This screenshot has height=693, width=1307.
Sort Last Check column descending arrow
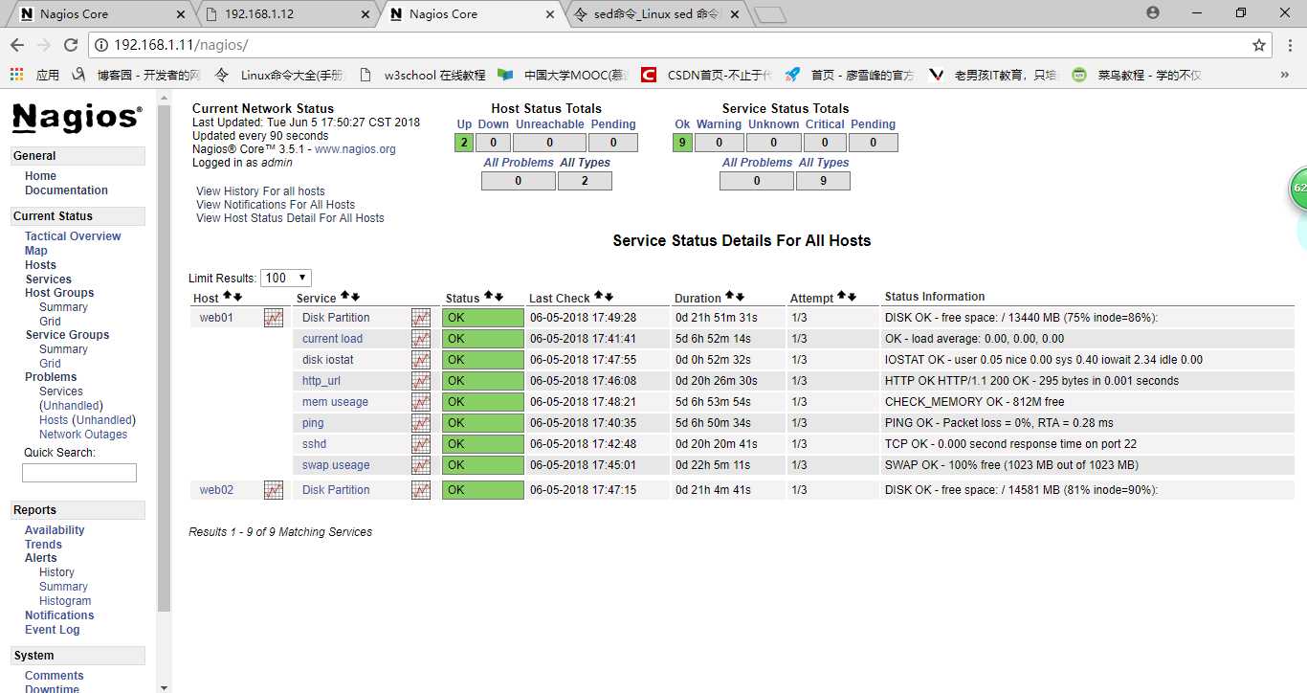click(609, 297)
